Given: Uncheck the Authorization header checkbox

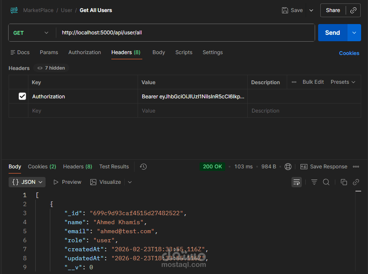Looking at the screenshot, I should tap(22, 97).
